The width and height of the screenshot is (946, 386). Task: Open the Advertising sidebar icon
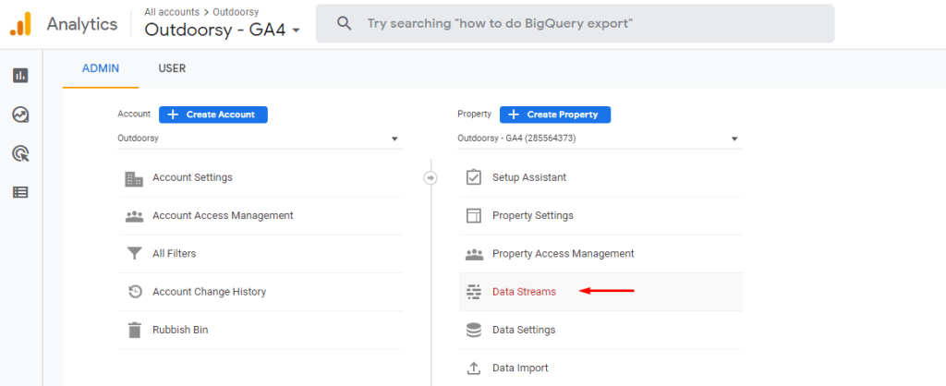(20, 154)
